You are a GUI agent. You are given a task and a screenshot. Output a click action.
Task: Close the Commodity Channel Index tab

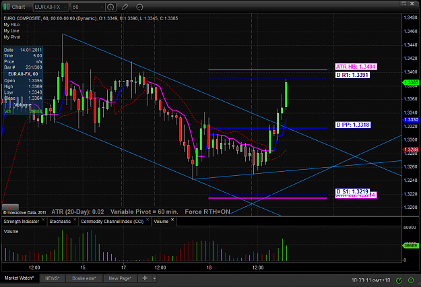coord(148,220)
